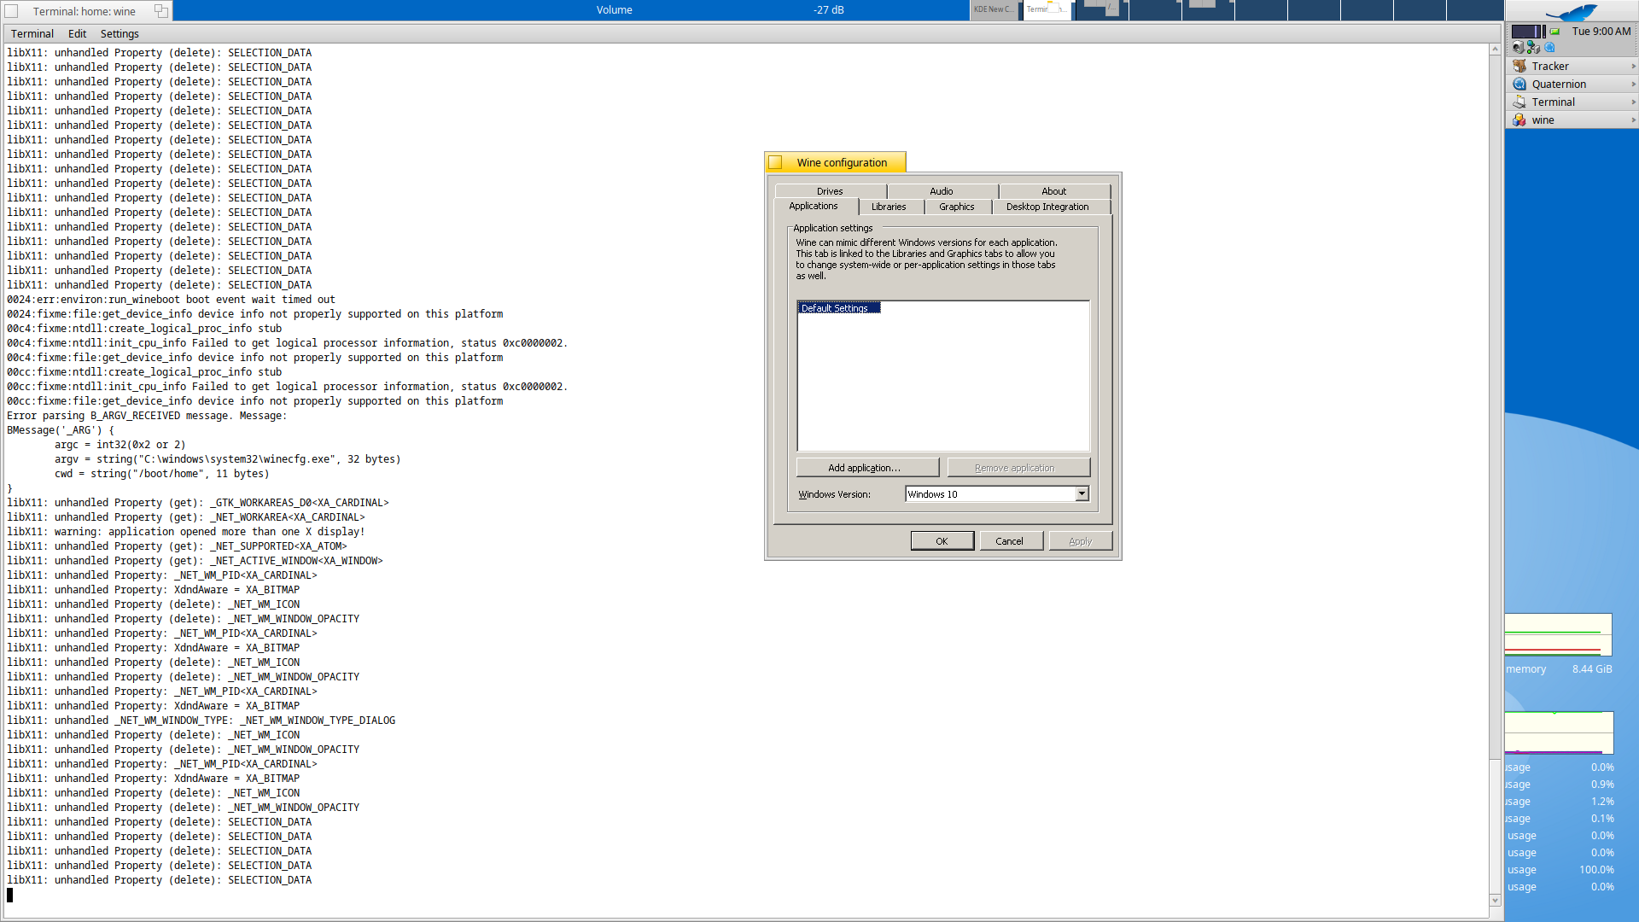Screen dimensions: 1639x922
Task: Click the Wine configuration window close box
Action: pyautogui.click(x=775, y=162)
